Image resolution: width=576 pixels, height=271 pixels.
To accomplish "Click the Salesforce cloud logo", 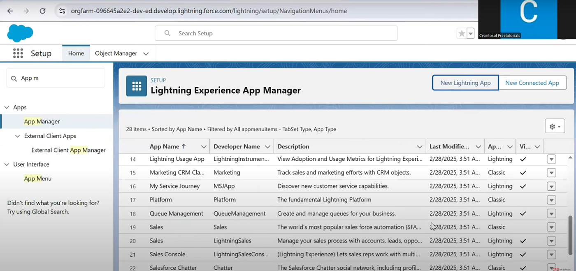I will point(20,33).
